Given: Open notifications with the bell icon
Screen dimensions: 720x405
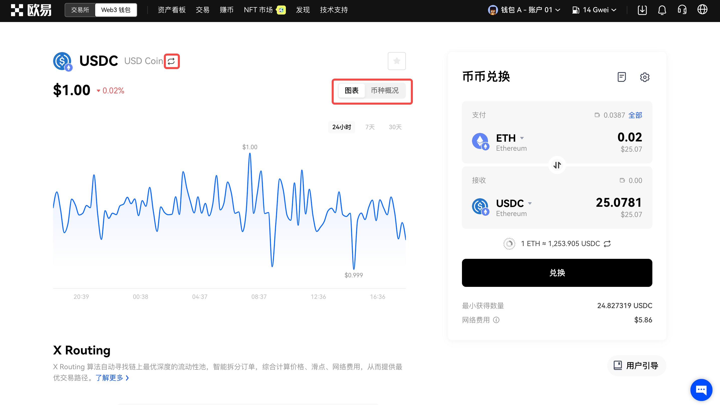Looking at the screenshot, I should pos(662,10).
